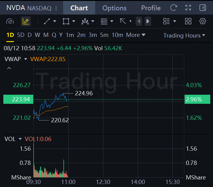This screenshot has height=187, width=213.
Task: Open the gauge indicator icon
Action: 10,21
